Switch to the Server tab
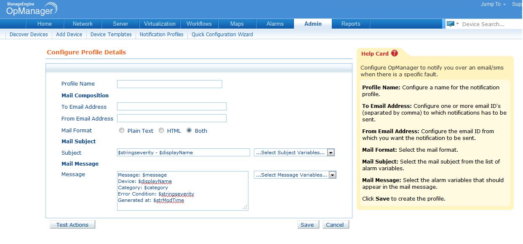Screen dimensions: 523x244 pyautogui.click(x=120, y=24)
